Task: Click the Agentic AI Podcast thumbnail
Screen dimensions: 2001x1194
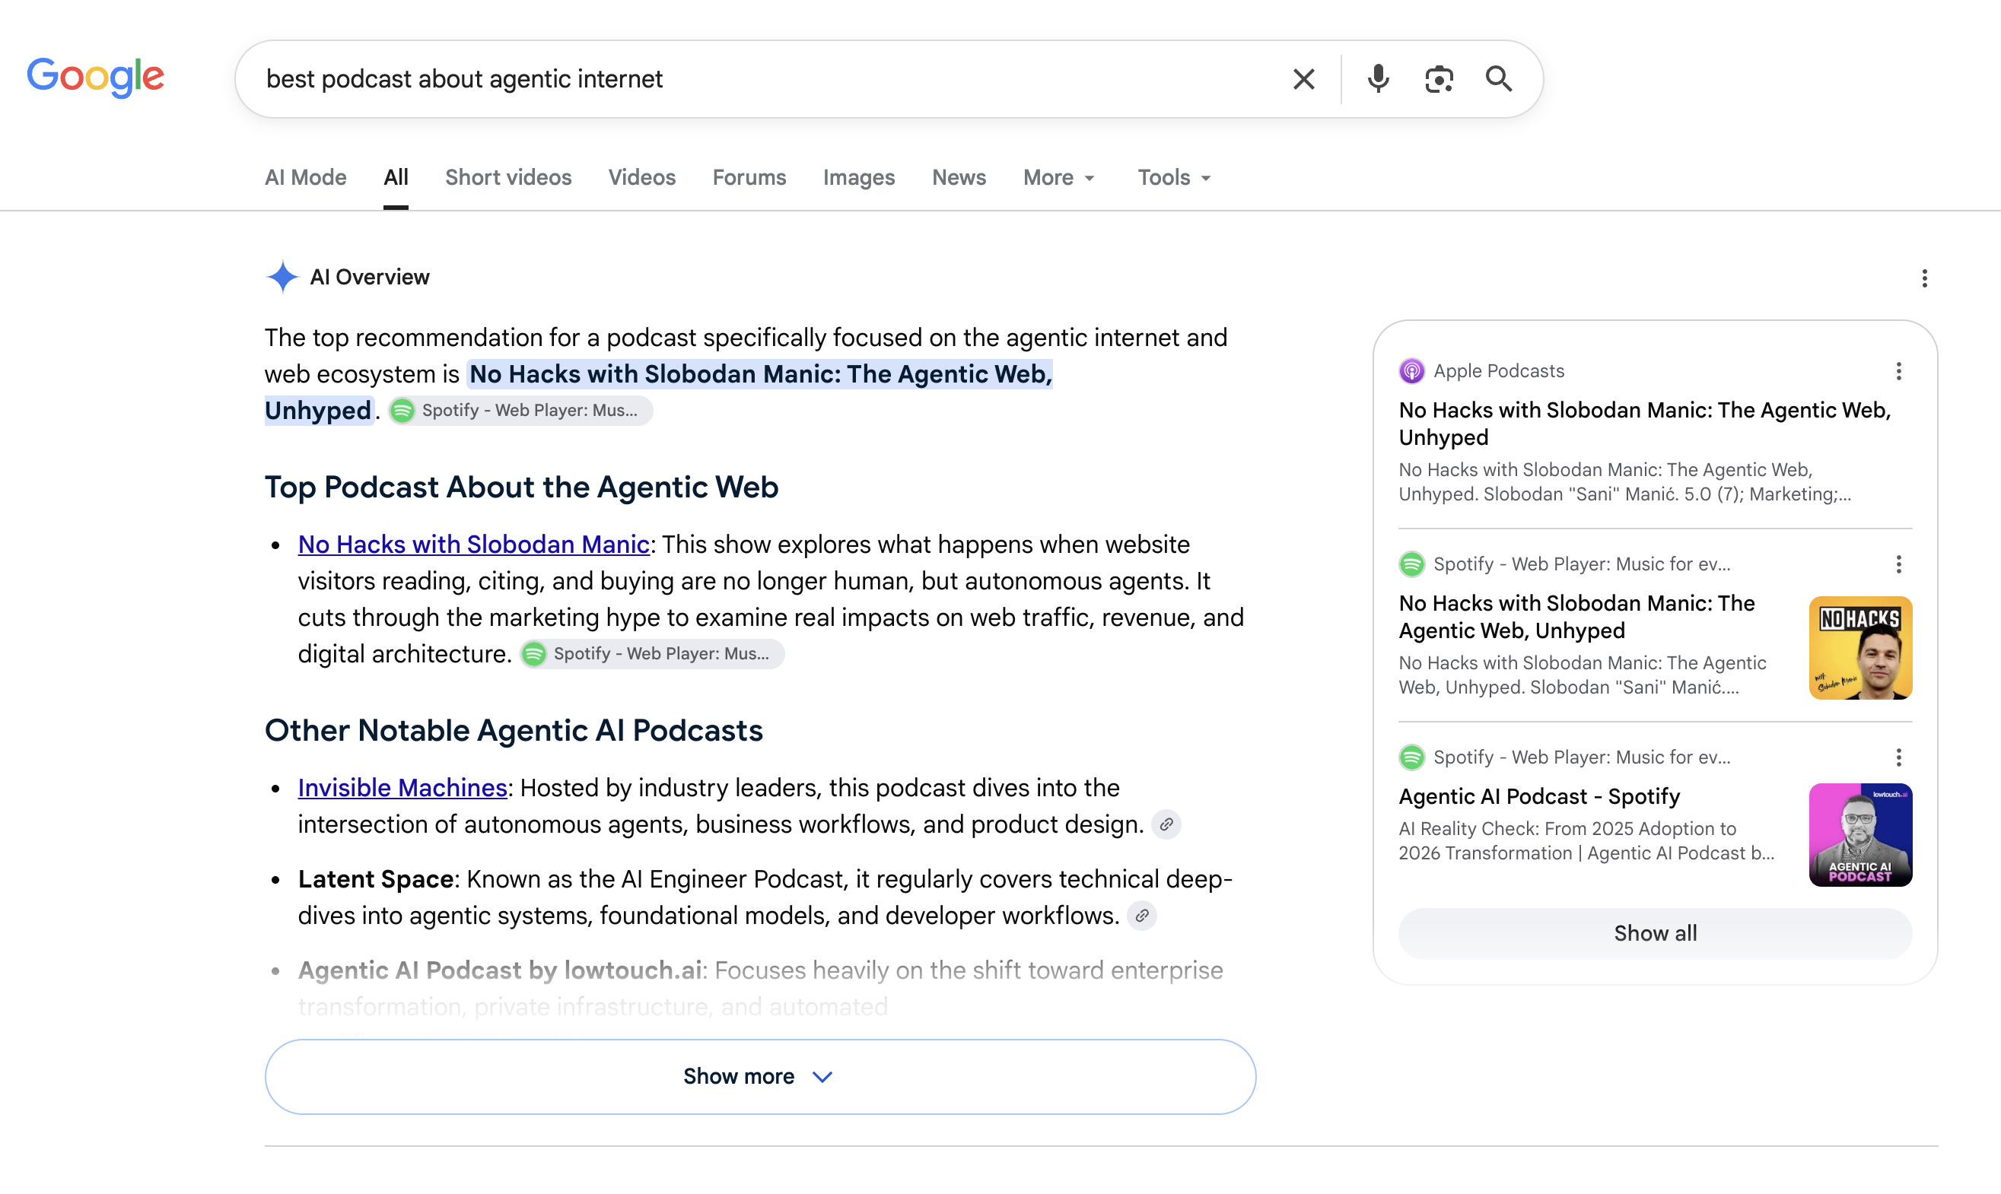Action: tap(1860, 834)
